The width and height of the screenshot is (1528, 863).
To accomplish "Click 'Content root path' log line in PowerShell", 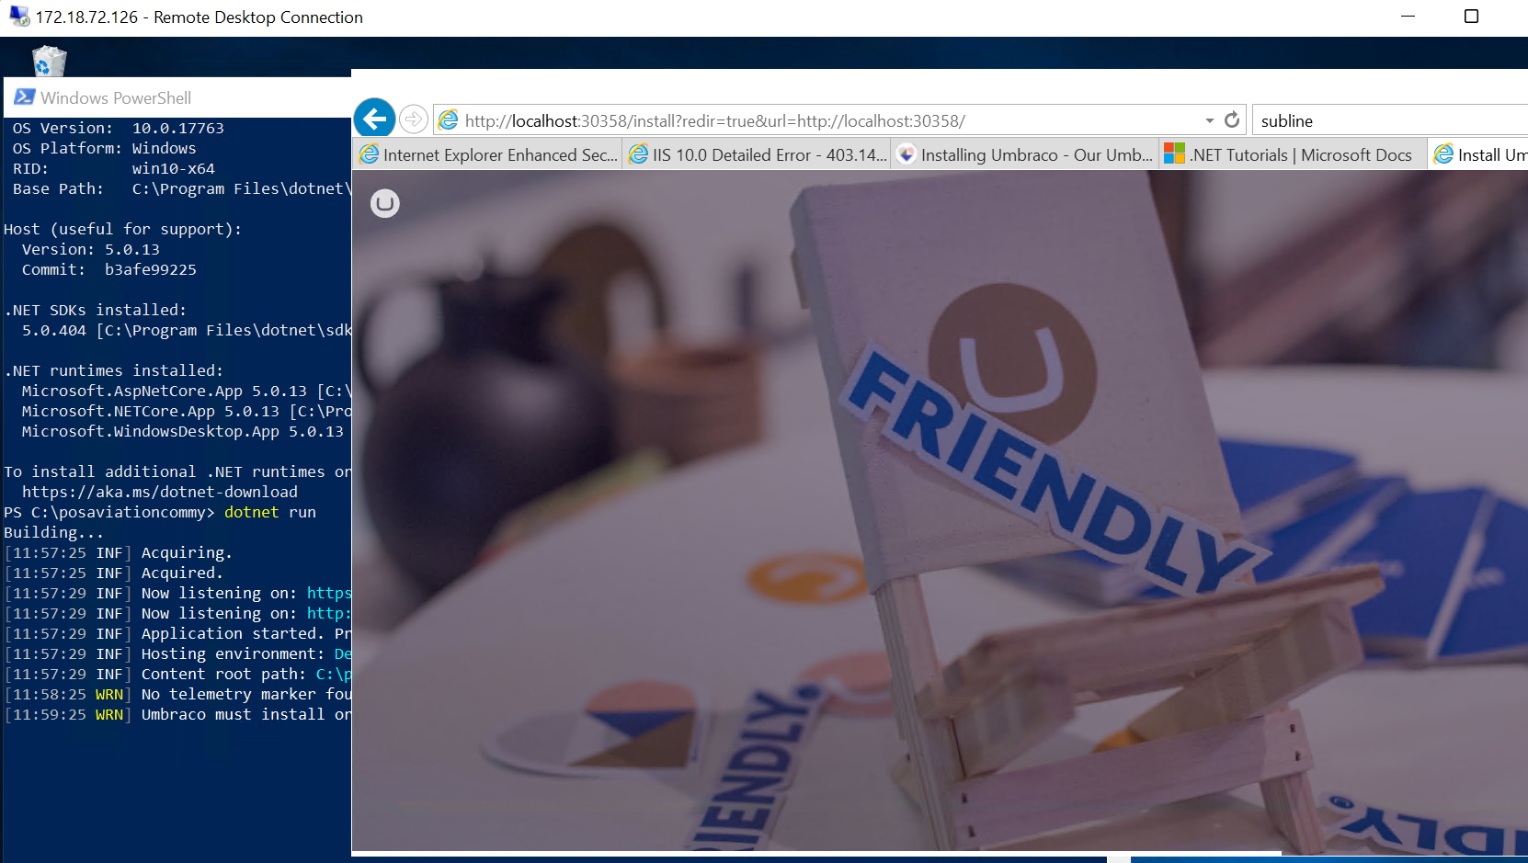I will click(177, 674).
